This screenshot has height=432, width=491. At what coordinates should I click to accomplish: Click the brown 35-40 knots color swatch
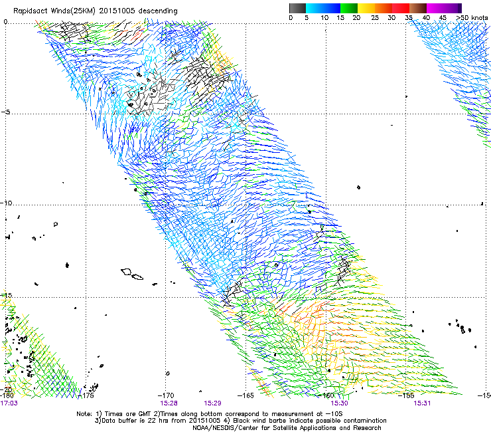coord(418,8)
